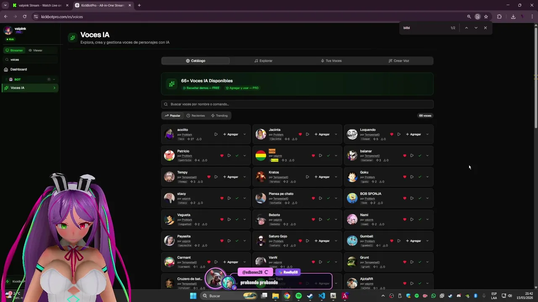The height and width of the screenshot is (302, 538).
Task: Open File Explorer from the taskbar
Action: click(x=275, y=296)
